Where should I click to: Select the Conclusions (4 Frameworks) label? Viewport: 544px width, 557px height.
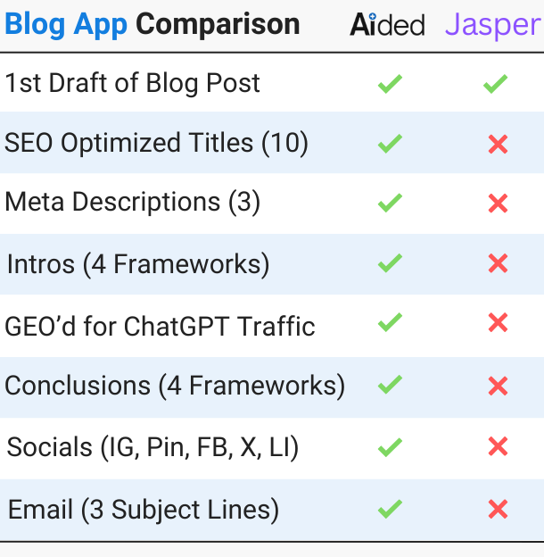[175, 386]
